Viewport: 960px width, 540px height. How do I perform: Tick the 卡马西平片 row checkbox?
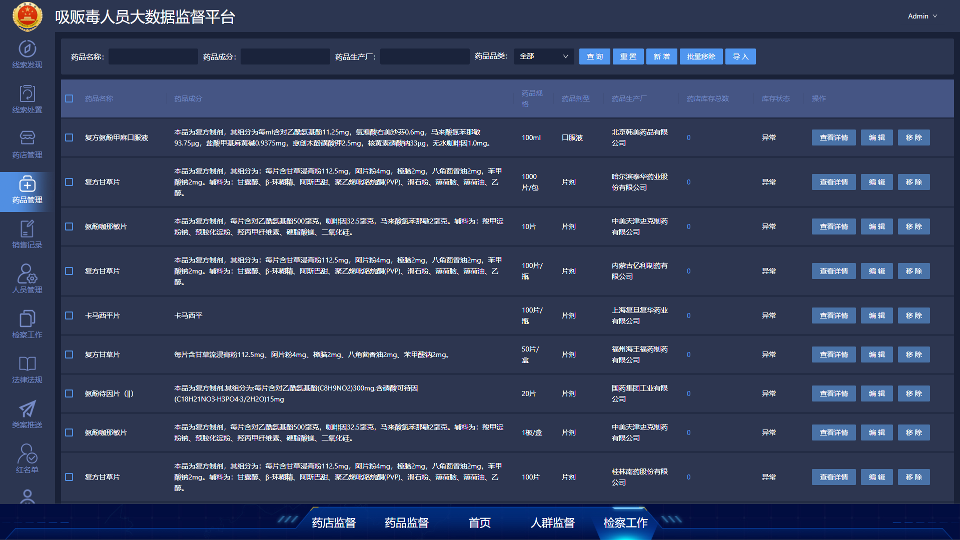[69, 315]
